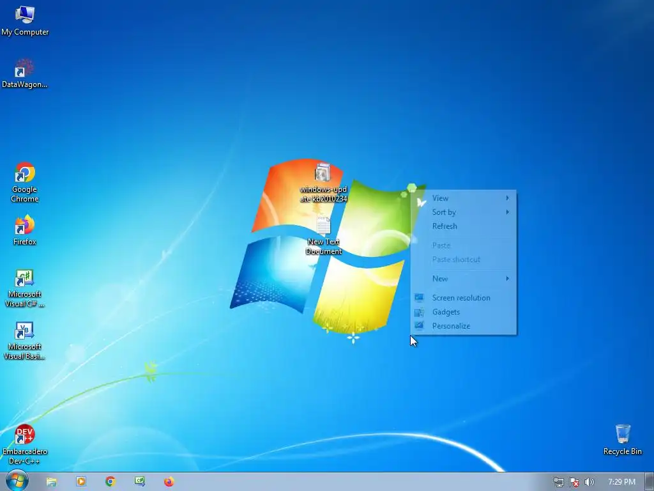This screenshot has height=491, width=654.
Task: Launch Firefox from the taskbar
Action: 169,482
